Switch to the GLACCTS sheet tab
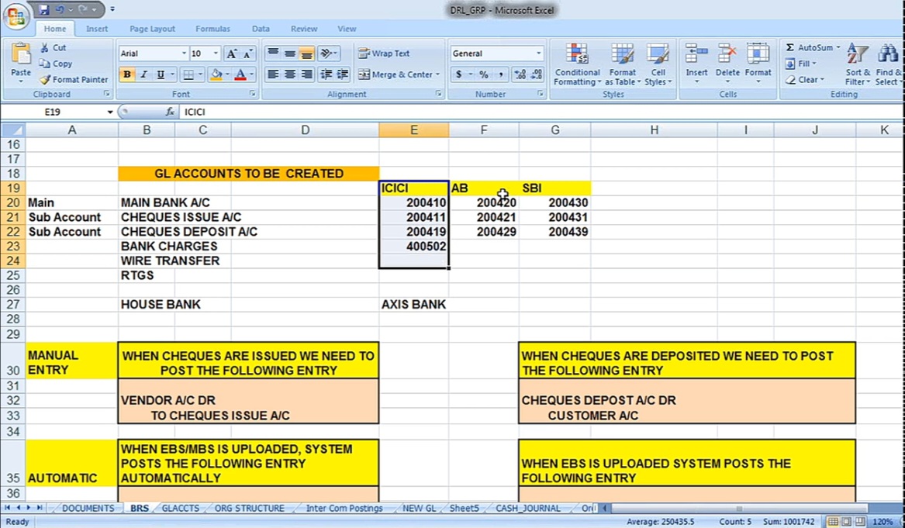Viewport: 905px width, 528px height. (x=181, y=509)
